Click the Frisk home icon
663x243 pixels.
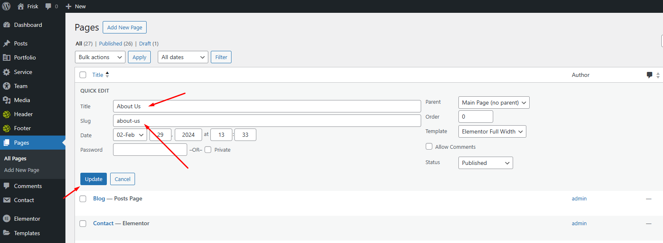[21, 6]
